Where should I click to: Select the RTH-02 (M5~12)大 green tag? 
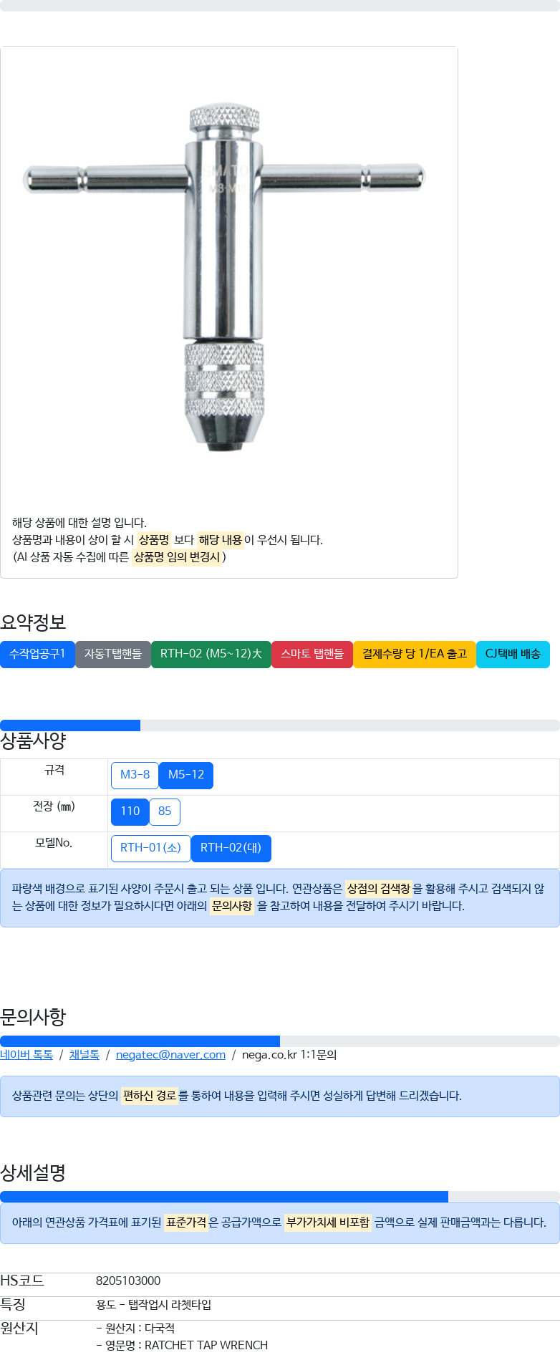pyautogui.click(x=211, y=654)
